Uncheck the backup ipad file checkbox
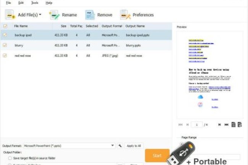The width and height of the screenshot is (248, 165). [5, 35]
